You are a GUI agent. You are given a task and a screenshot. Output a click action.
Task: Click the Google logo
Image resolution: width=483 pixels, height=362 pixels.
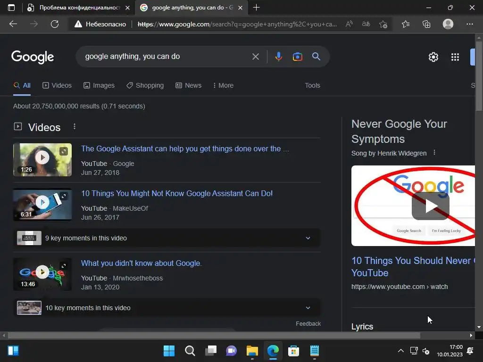(33, 57)
